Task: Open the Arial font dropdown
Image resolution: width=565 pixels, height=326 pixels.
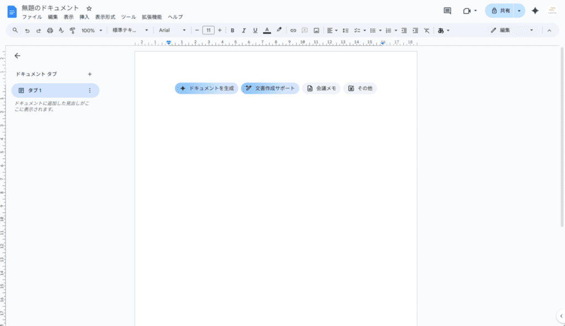Action: coord(172,30)
